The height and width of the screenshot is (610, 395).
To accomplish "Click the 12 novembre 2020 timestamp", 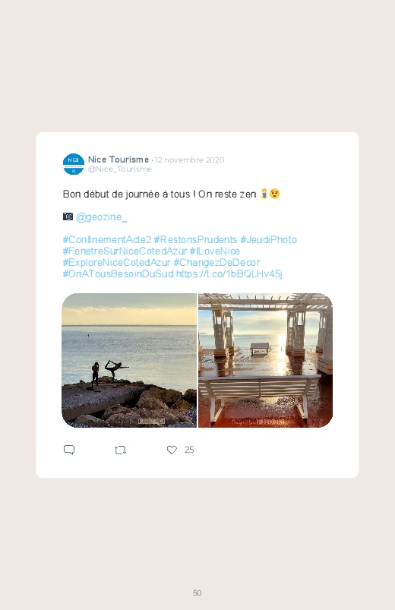I will click(x=189, y=160).
